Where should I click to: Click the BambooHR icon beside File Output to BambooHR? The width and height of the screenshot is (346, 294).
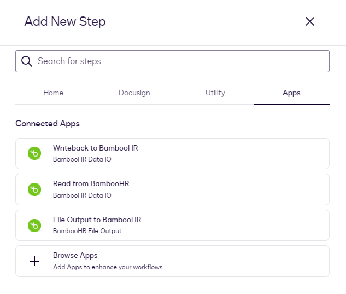pos(34,225)
